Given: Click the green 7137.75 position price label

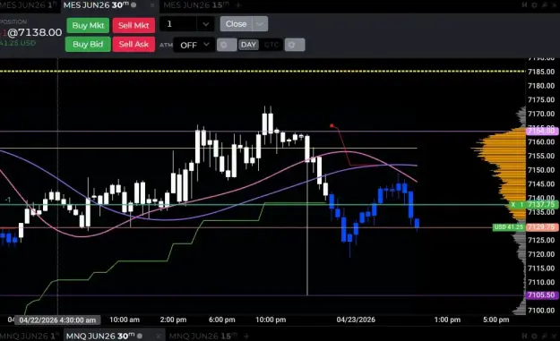Looking at the screenshot, I should point(541,204).
